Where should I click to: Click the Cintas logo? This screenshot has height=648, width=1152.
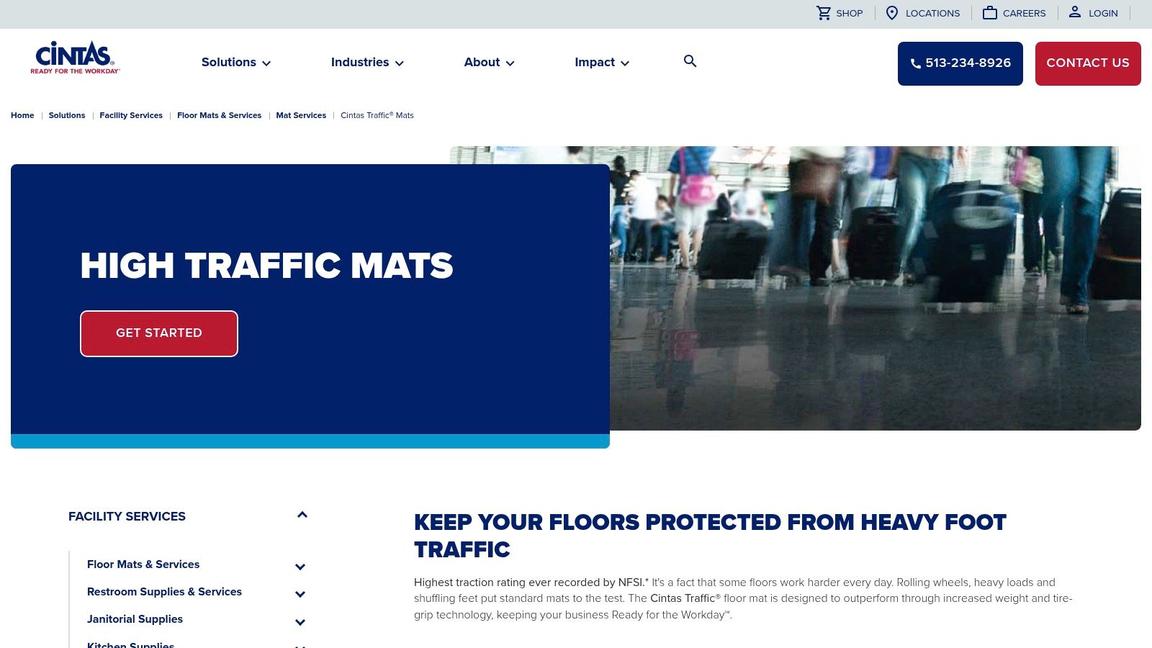[75, 58]
